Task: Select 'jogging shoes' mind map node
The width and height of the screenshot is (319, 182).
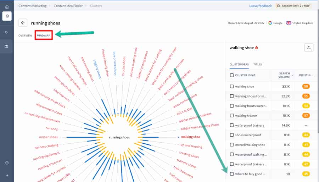Action: point(97,69)
